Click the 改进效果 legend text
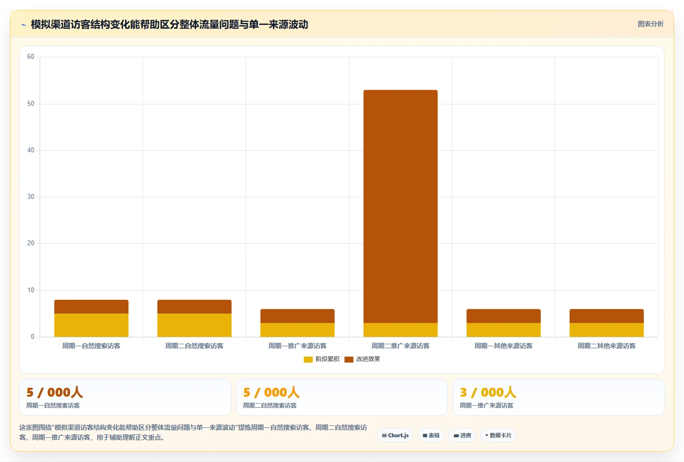This screenshot has width=684, height=462. point(368,359)
